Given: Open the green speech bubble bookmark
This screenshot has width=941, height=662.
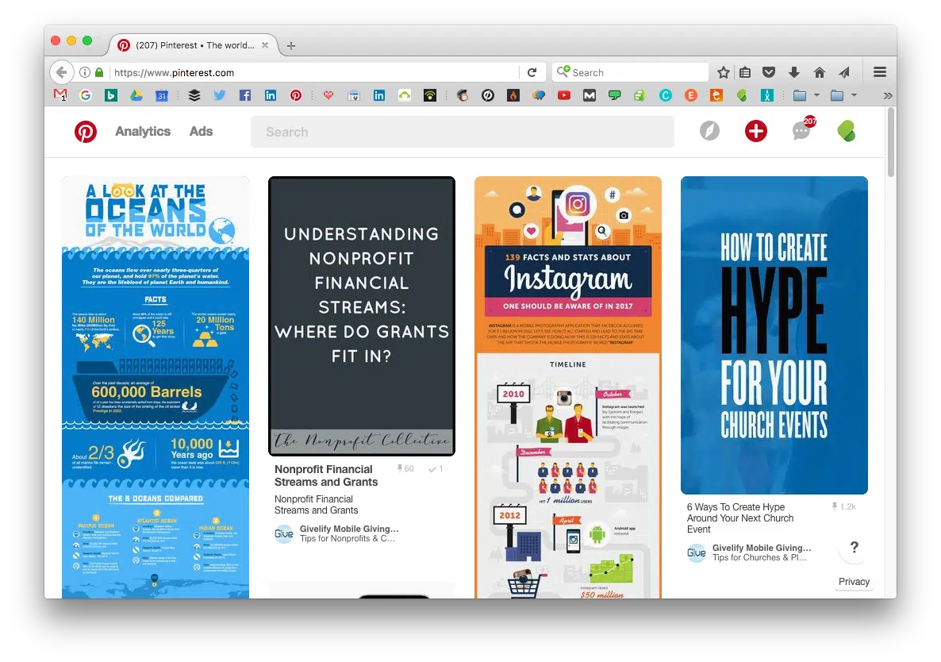Looking at the screenshot, I should pos(615,94).
